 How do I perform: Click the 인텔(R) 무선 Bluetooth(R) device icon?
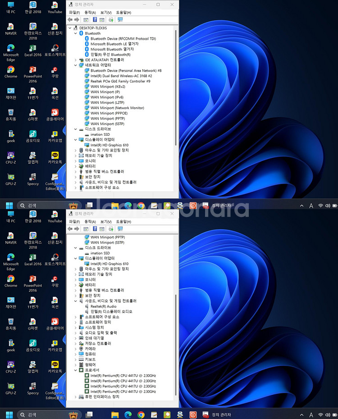[87, 55]
